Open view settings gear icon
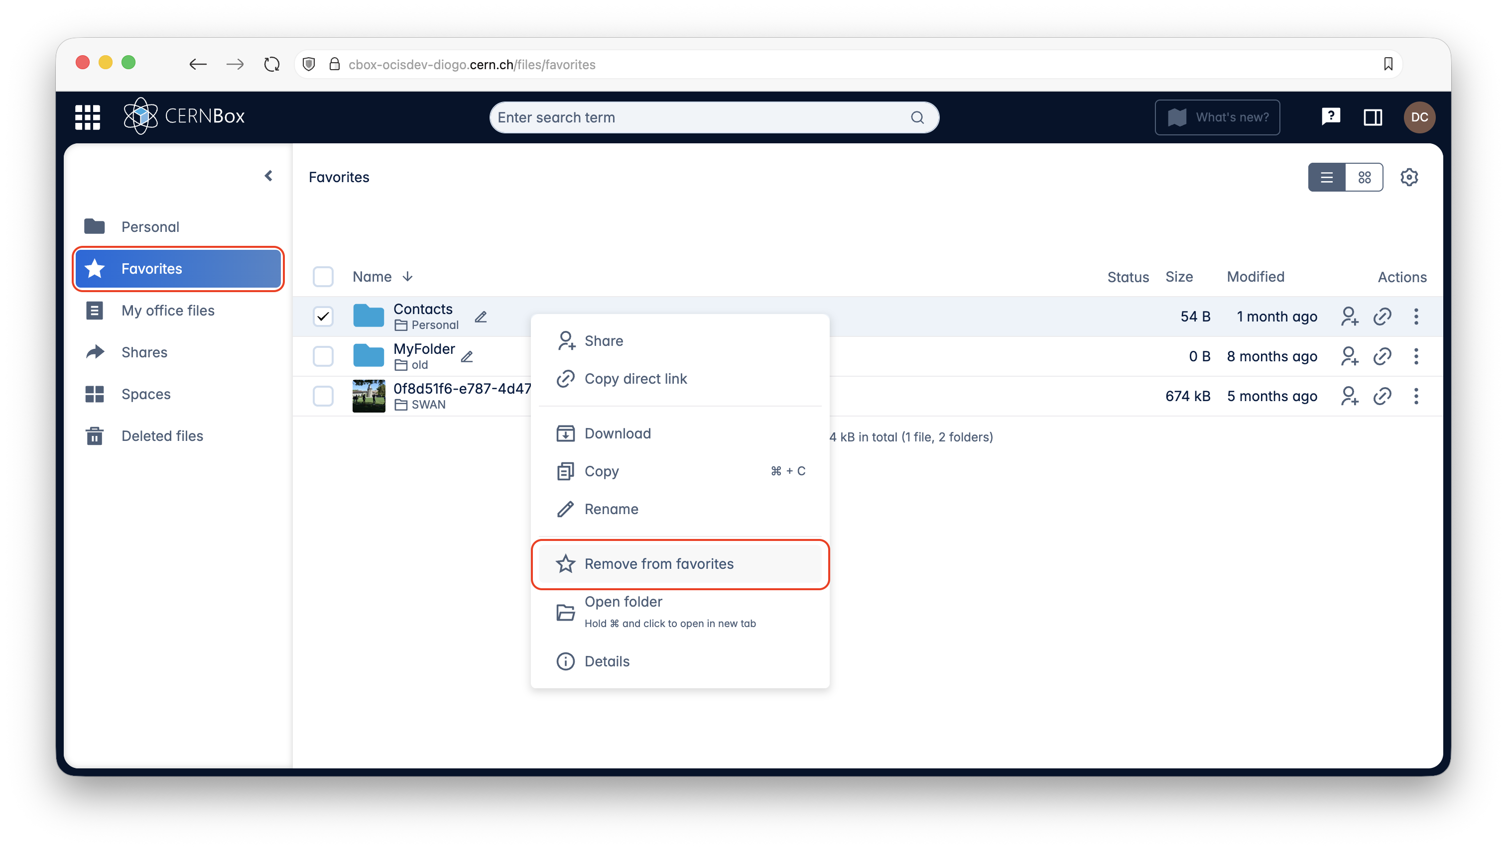 point(1409,177)
